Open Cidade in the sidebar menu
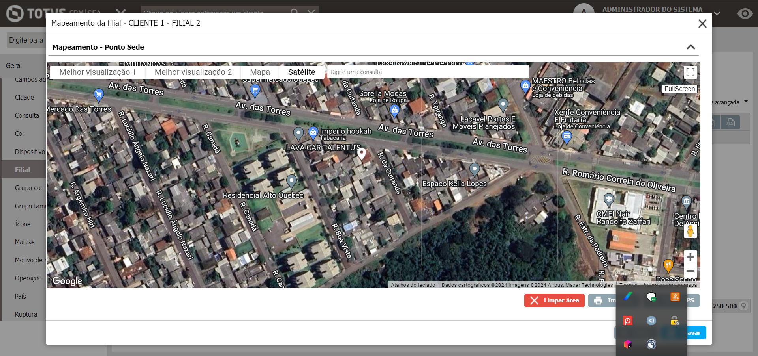Screen dimensions: 758x356 24,97
